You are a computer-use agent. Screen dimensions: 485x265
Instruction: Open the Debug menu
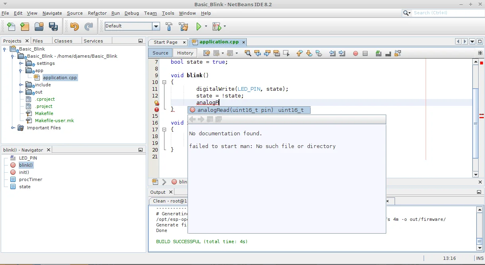click(132, 13)
